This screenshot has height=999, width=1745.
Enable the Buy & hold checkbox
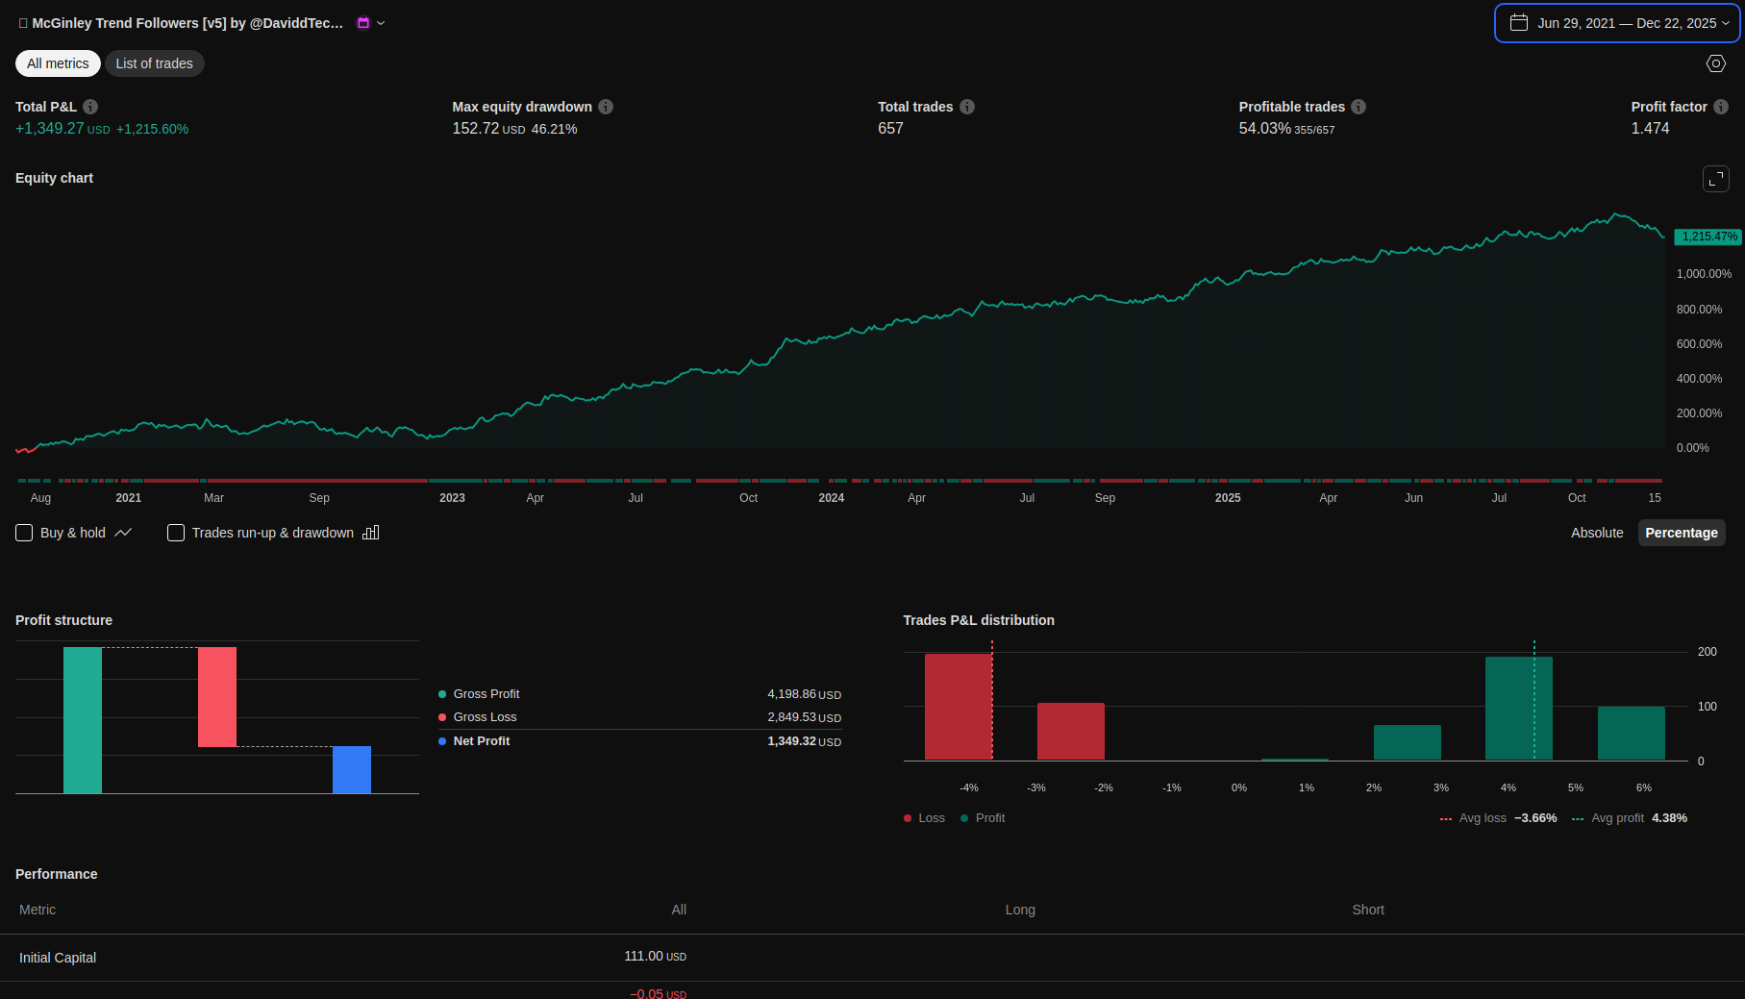coord(25,533)
